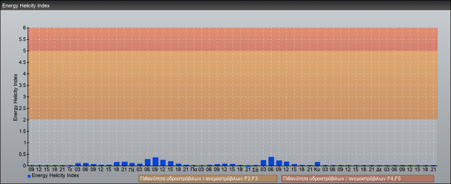Select the F2,F3 waterspout probability legend box
The height and width of the screenshot is (184, 451).
coord(208,178)
